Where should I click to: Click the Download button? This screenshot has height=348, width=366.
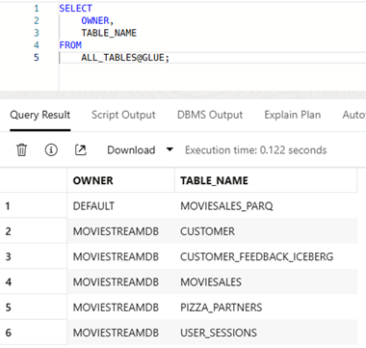[131, 150]
